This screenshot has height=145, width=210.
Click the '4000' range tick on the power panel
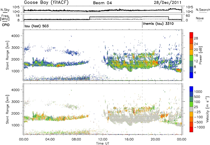pos(16,36)
